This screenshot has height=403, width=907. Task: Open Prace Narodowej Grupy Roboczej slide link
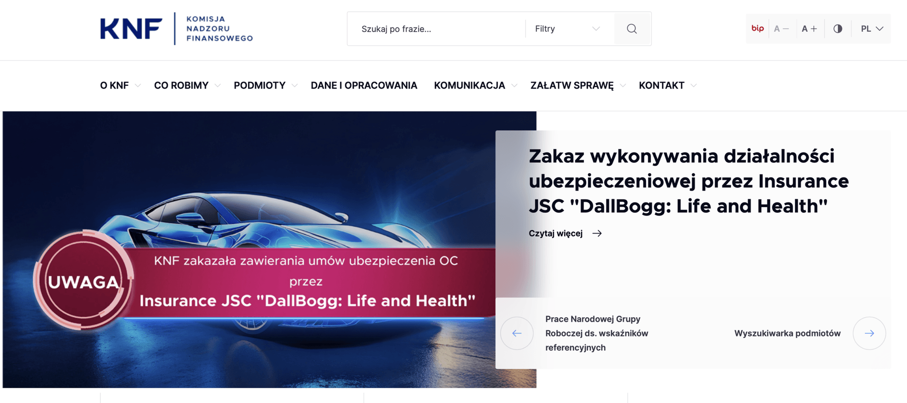tap(597, 333)
